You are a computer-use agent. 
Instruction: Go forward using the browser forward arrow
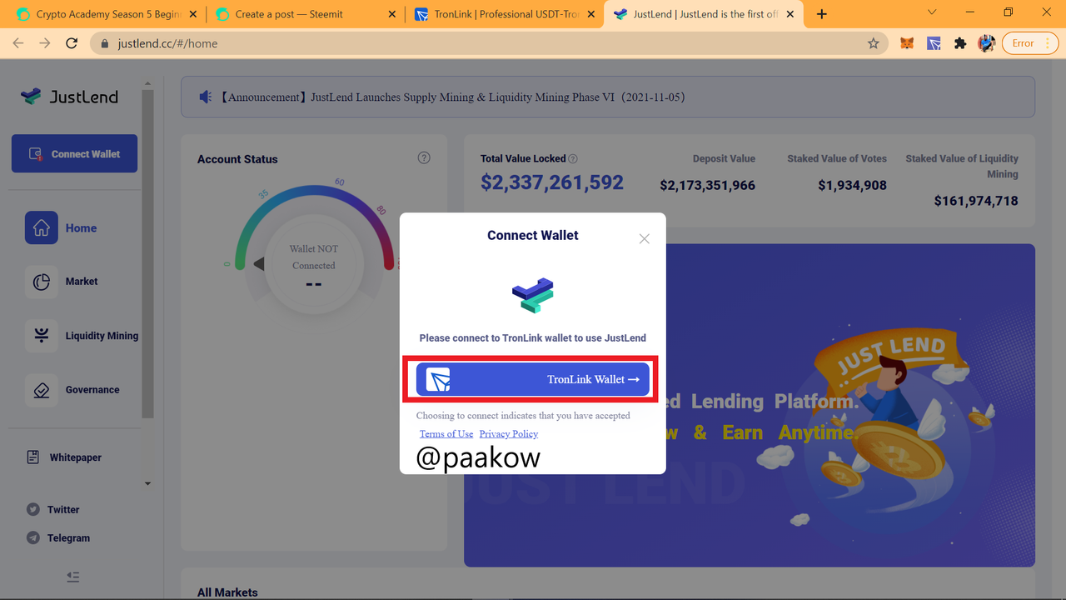44,43
